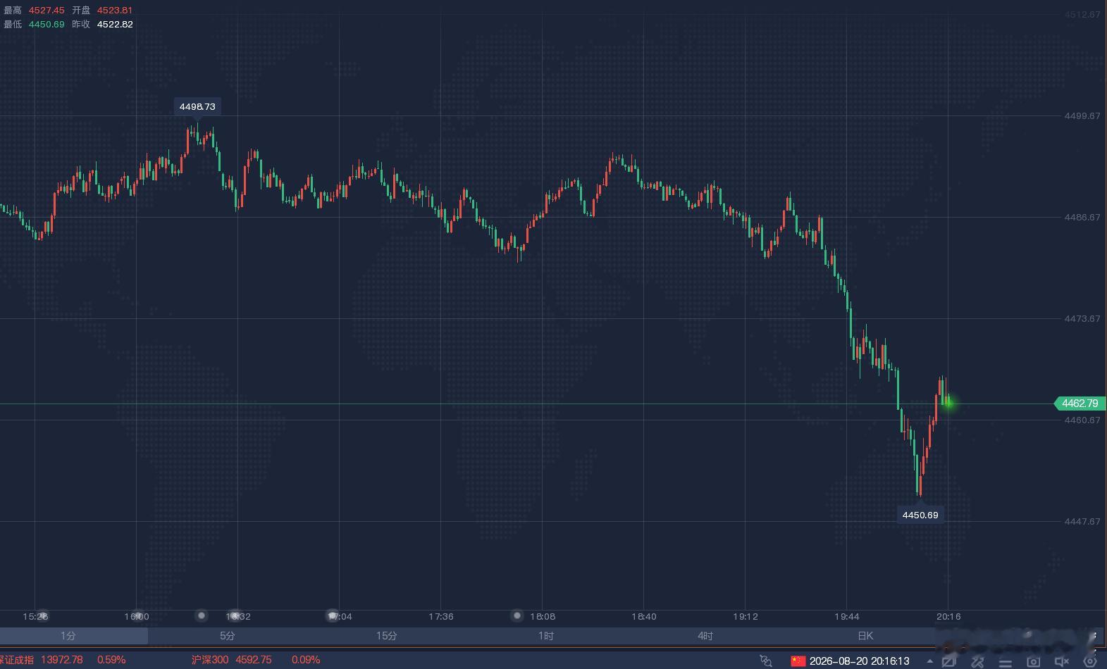1107x669 pixels.
Task: Select the 1时 chart interval
Action: 545,636
